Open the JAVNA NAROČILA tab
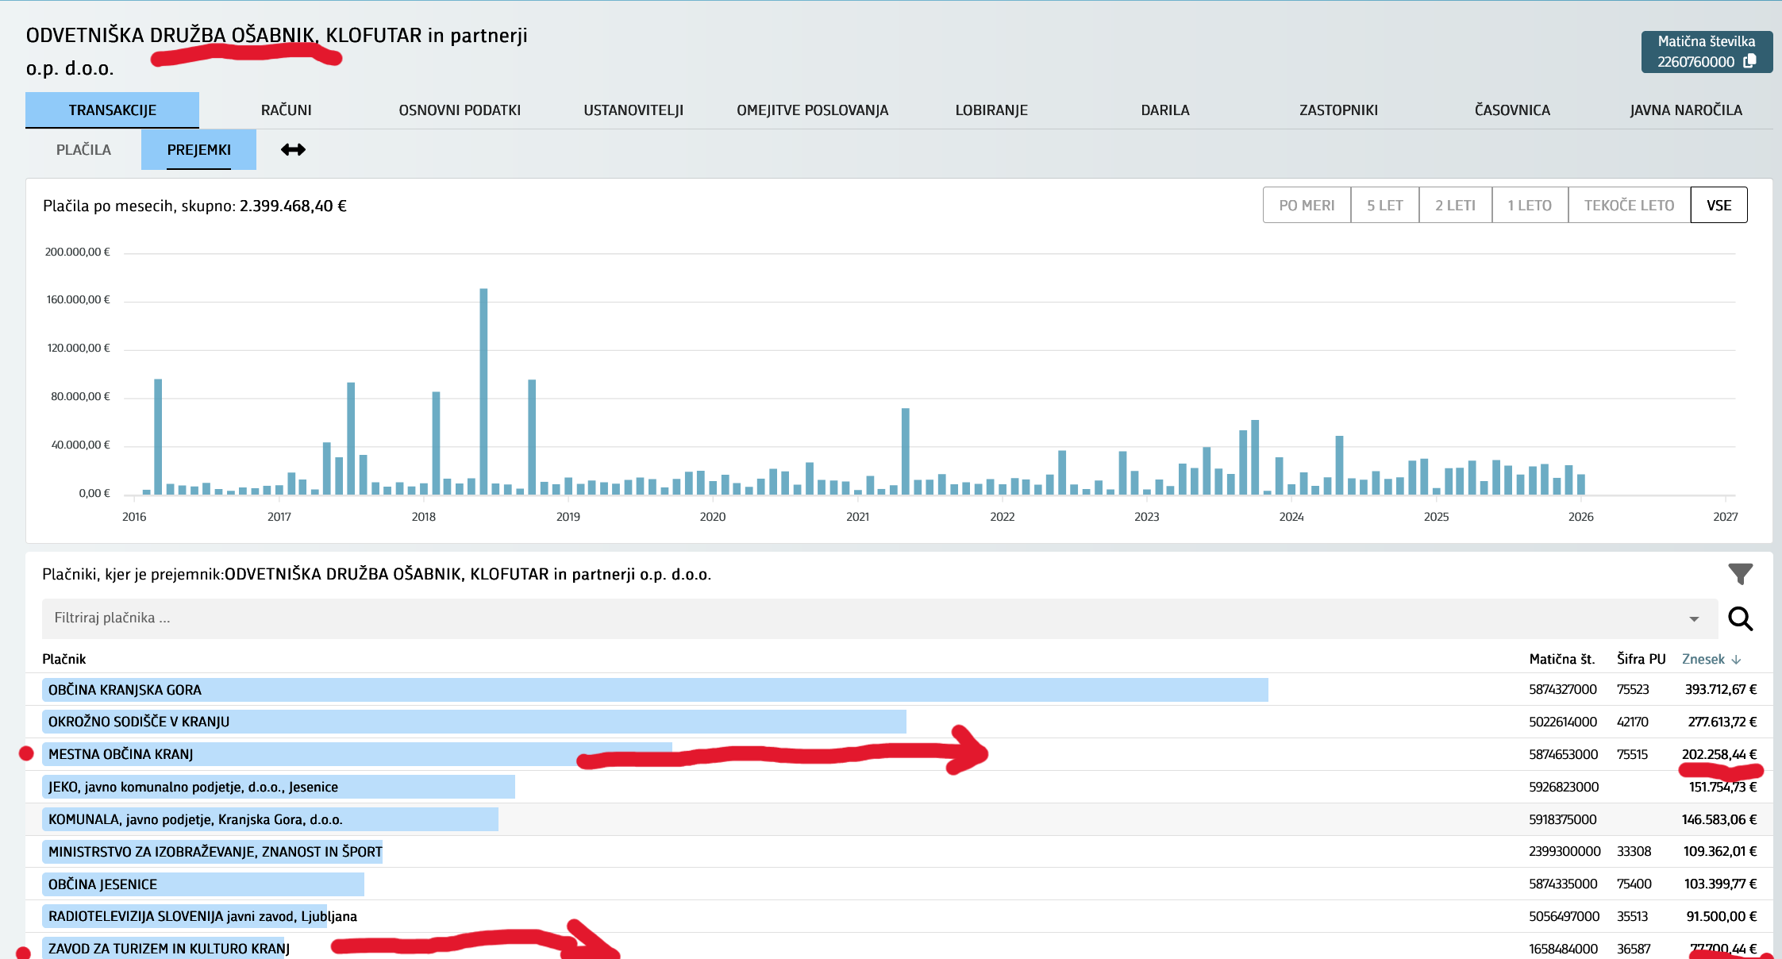1782x959 pixels. pos(1686,110)
